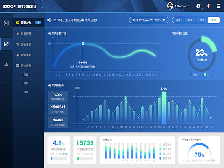Click the 23% donut chart center

tap(201, 54)
